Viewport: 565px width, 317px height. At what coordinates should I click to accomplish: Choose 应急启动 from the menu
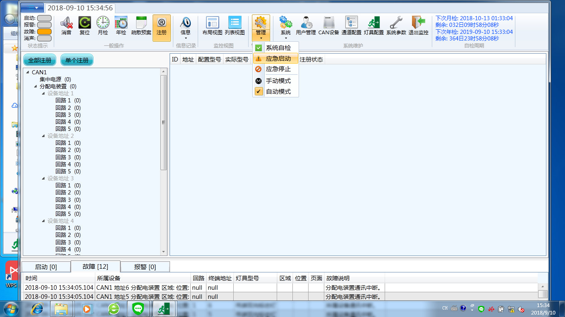coord(278,59)
